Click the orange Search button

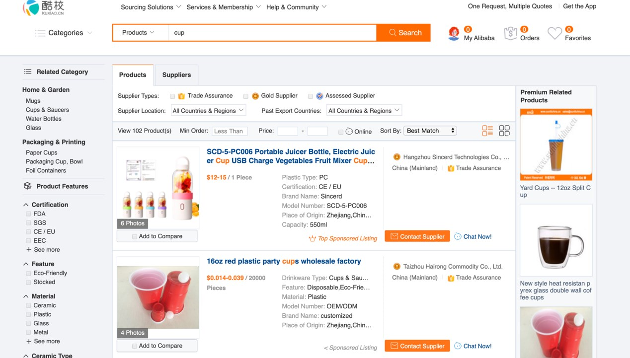click(403, 33)
